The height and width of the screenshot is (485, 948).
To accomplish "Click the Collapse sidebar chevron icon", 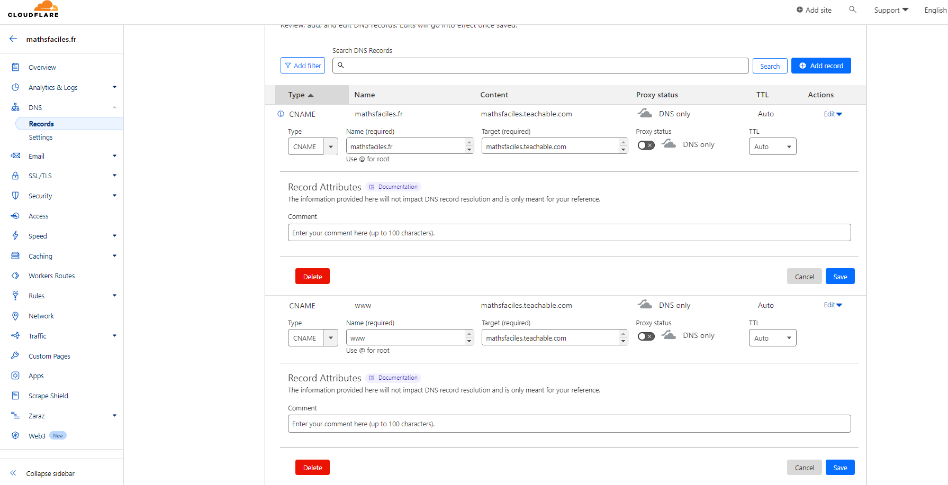I will [x=13, y=473].
